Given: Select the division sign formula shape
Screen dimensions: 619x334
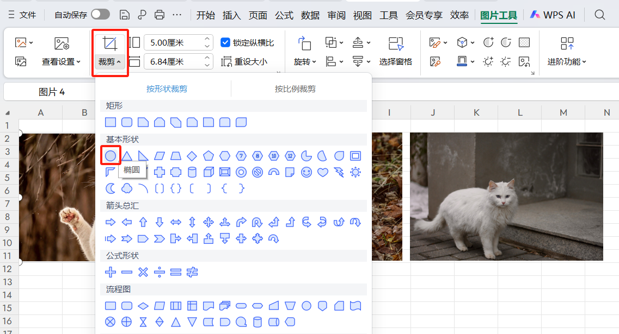Looking at the screenshot, I should coord(160,272).
